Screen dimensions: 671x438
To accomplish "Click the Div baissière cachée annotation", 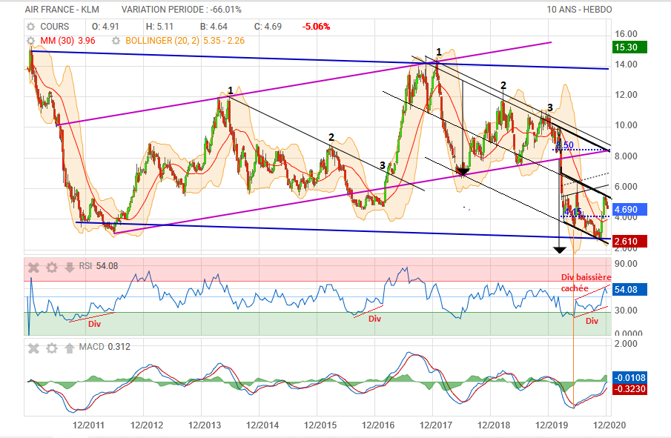I will 586,282.
